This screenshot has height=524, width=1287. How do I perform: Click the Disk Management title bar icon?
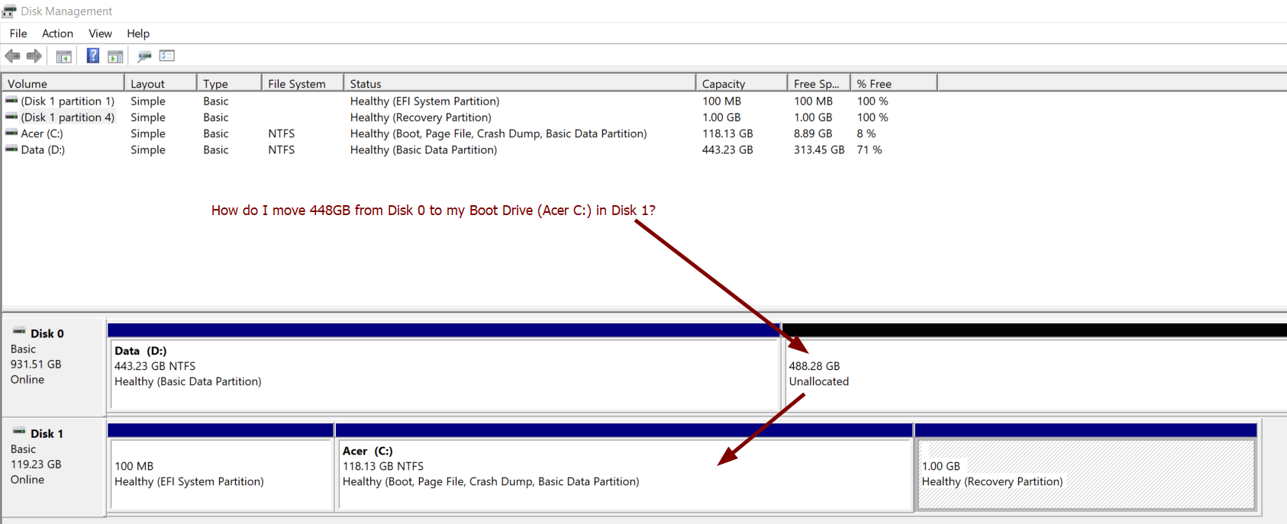coord(8,11)
